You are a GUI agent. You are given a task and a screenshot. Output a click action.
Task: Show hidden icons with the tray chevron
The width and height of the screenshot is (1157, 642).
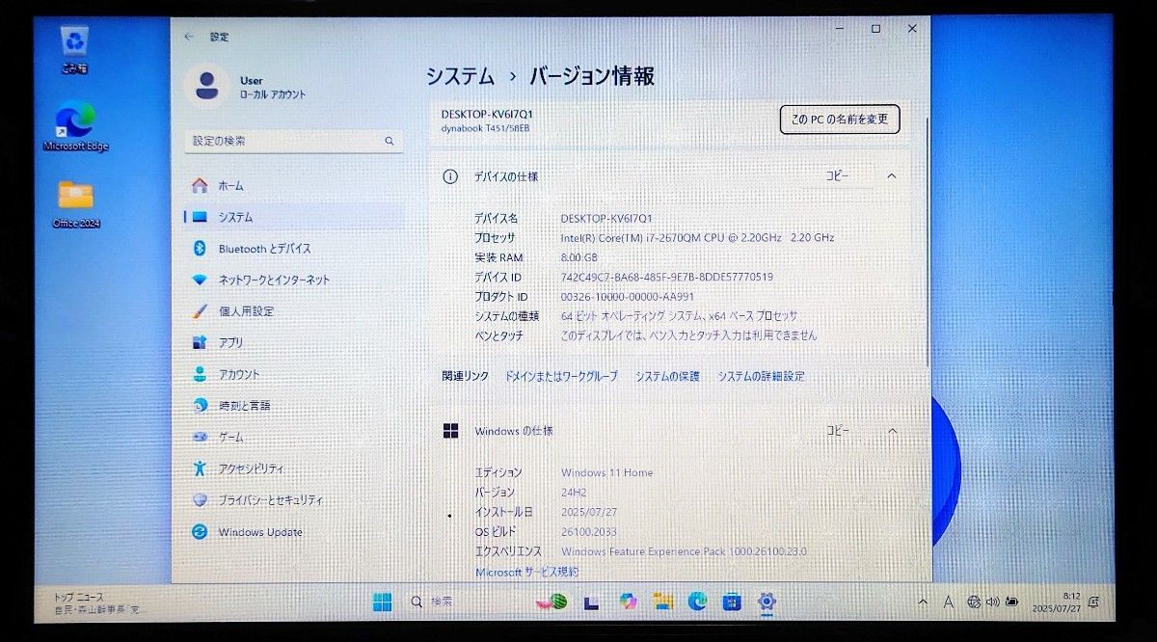[x=923, y=602]
